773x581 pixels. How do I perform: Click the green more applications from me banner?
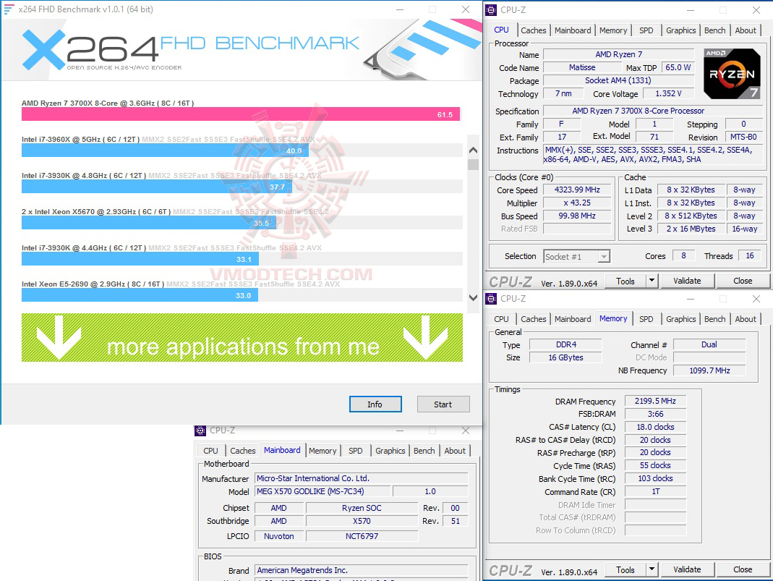tap(242, 338)
